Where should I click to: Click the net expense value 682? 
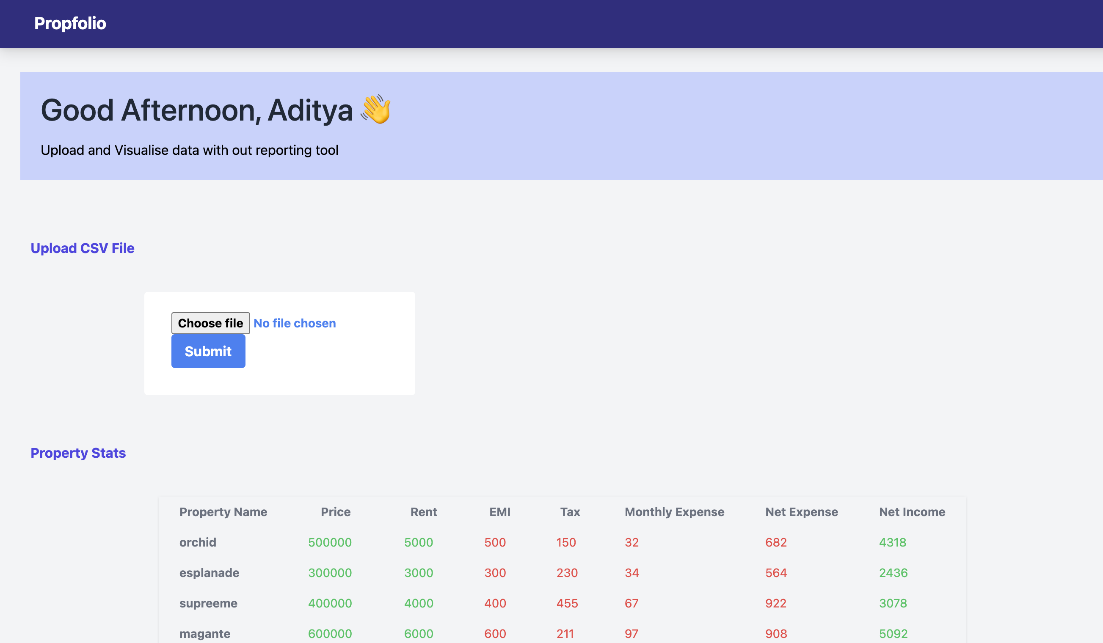click(776, 543)
